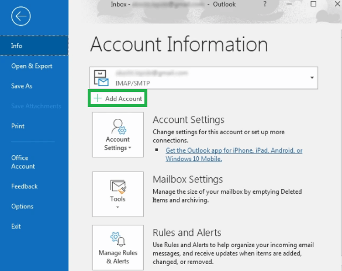This screenshot has width=342, height=271.
Task: Click the IMAP/SMTP mailbox icon
Action: tap(101, 78)
